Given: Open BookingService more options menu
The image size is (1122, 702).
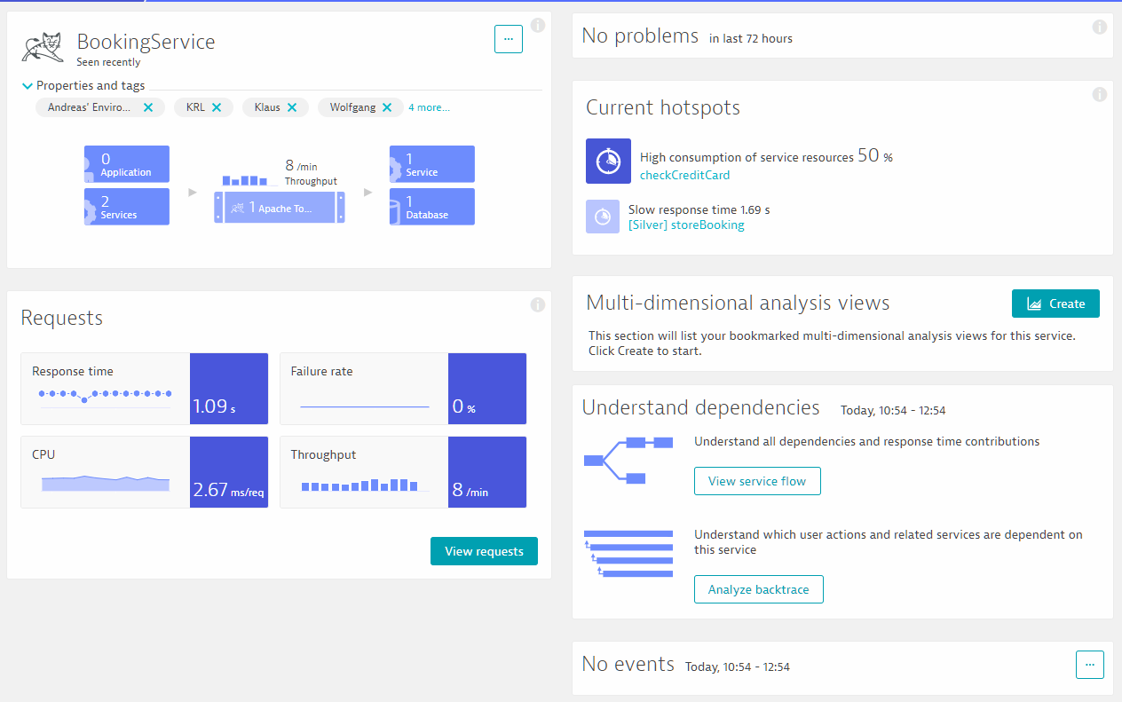Looking at the screenshot, I should click(x=509, y=39).
